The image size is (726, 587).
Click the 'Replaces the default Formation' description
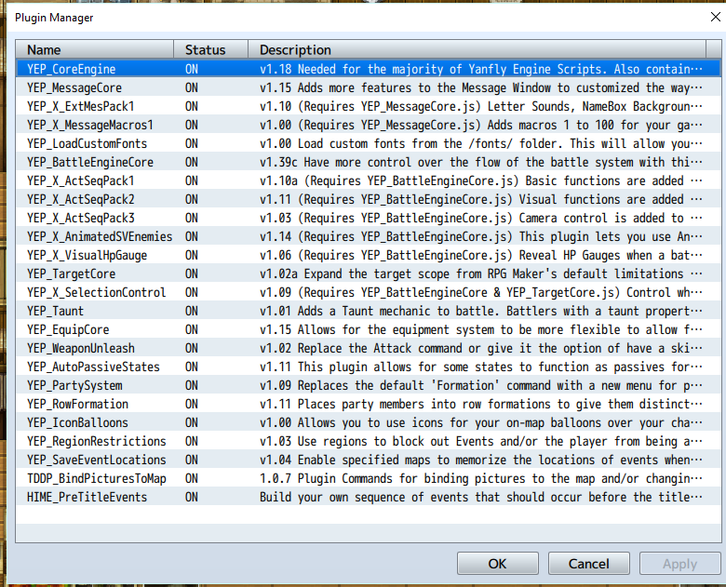pyautogui.click(x=481, y=385)
